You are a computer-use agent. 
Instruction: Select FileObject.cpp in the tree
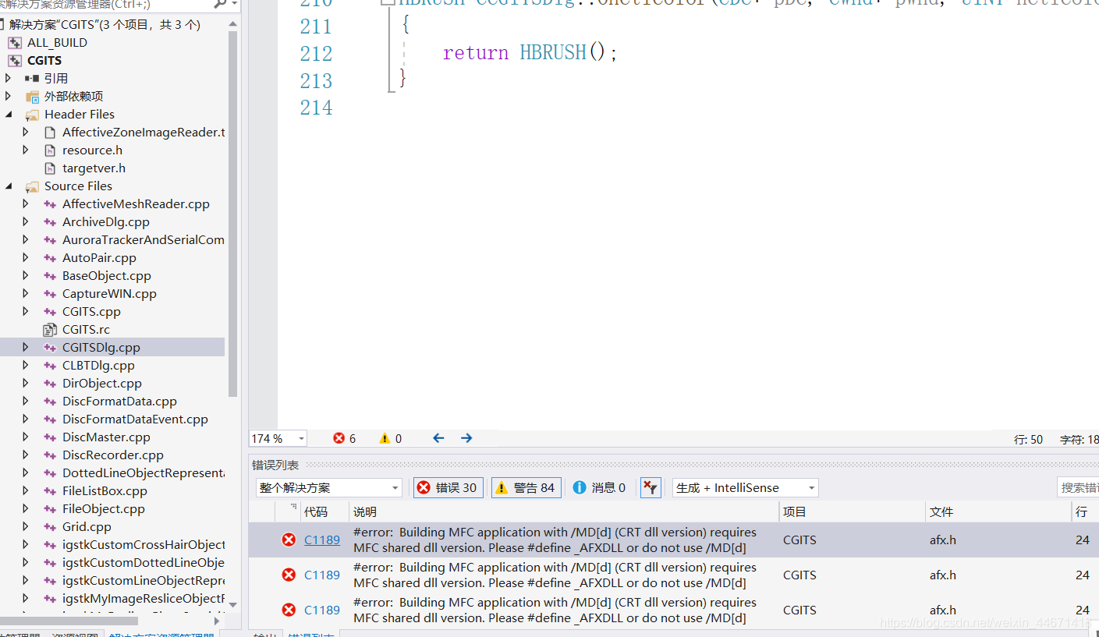coord(104,508)
